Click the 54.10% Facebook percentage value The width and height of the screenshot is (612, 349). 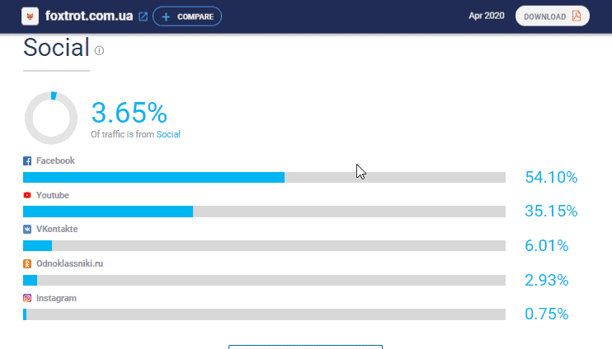[x=551, y=177]
